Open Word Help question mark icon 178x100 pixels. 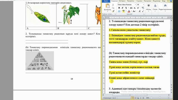171,1
